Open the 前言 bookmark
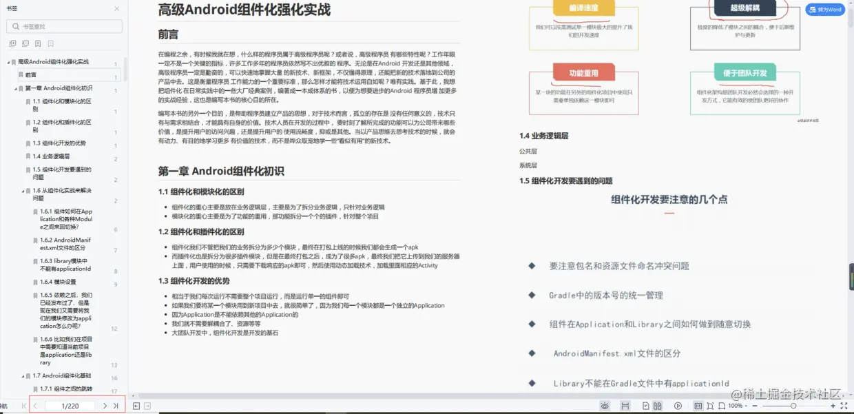The width and height of the screenshot is (854, 414). coord(31,75)
